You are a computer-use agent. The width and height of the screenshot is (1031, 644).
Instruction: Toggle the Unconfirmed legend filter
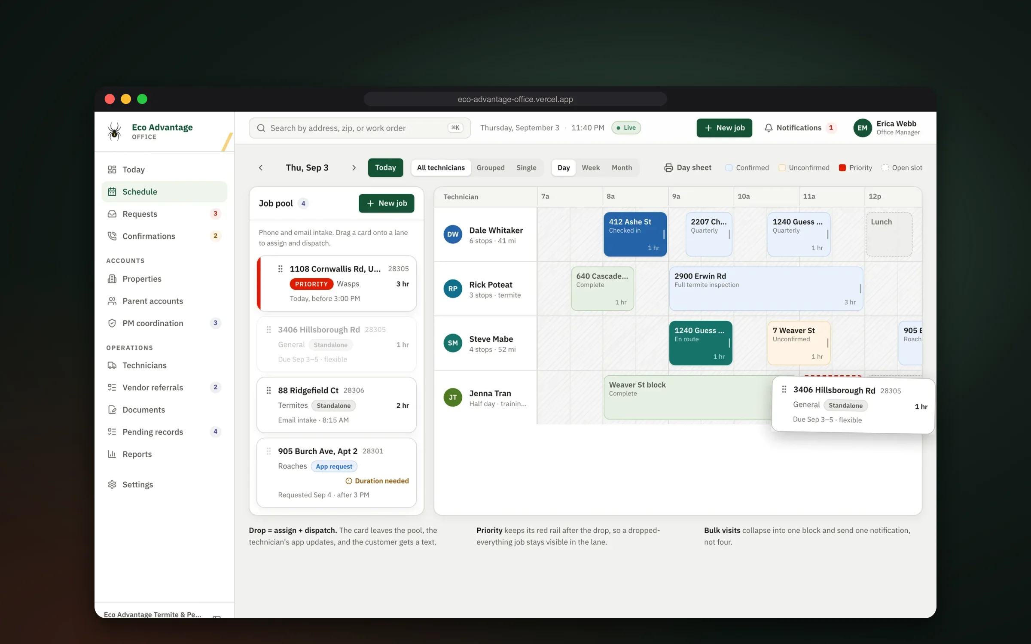coord(804,168)
